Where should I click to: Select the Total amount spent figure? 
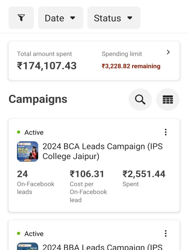[x=47, y=66]
